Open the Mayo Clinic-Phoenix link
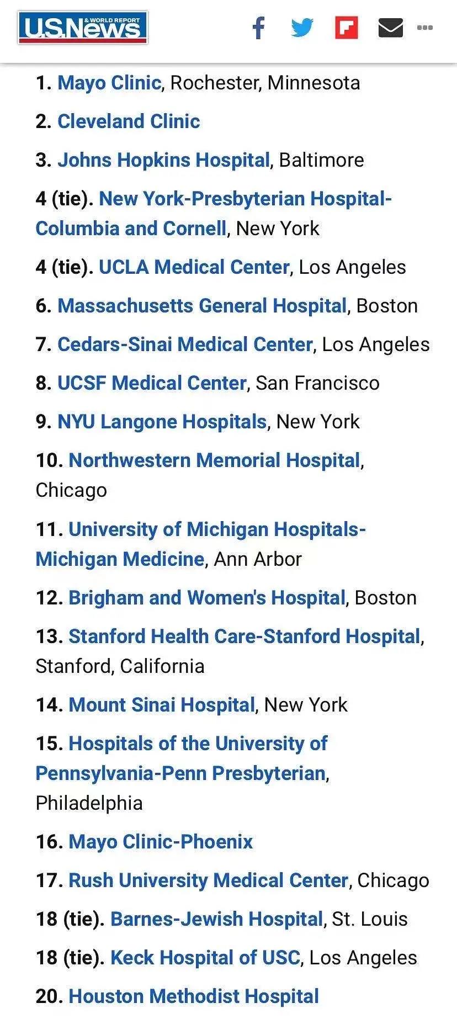The image size is (457, 1019). [161, 842]
